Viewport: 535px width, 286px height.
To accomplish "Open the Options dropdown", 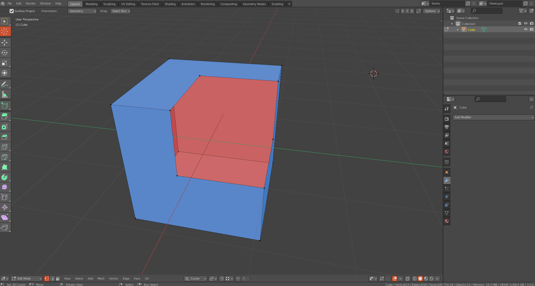I will tap(432, 11).
